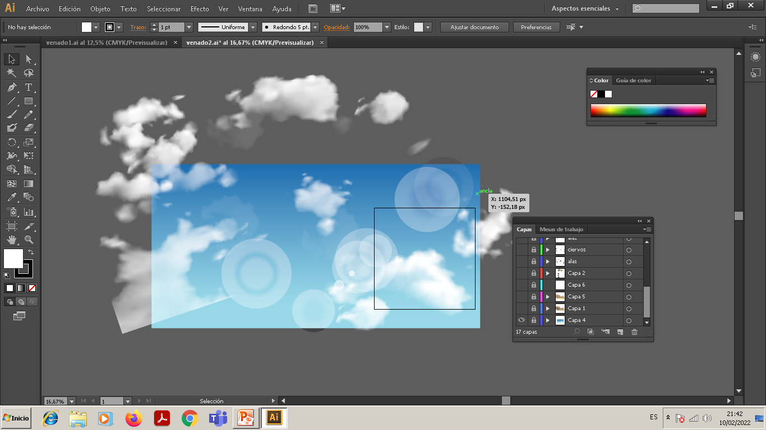Select the Rotate tool
The image size is (766, 430).
(x=12, y=142)
